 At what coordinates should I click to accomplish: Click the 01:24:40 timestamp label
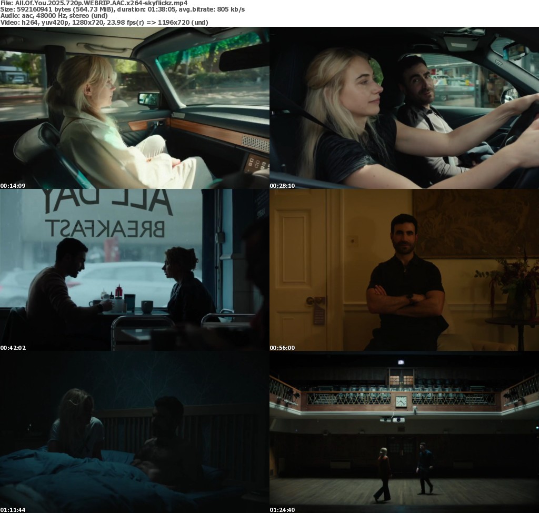[x=282, y=510]
